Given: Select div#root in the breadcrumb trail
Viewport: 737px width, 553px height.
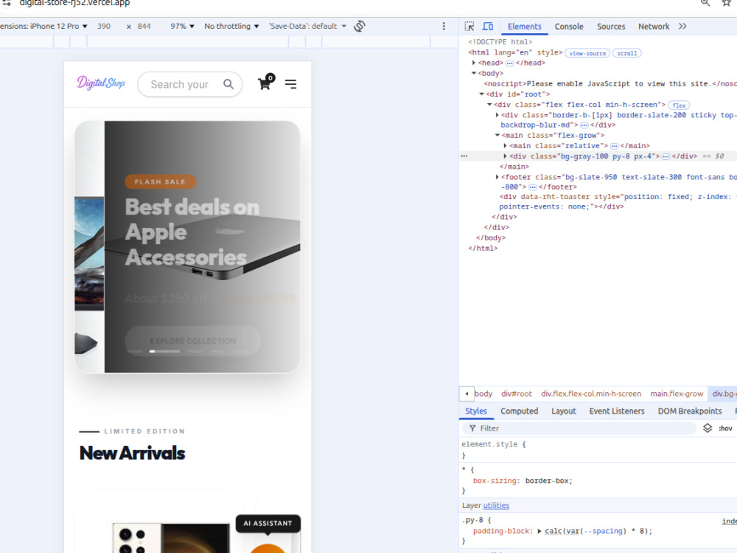Looking at the screenshot, I should coord(516,394).
